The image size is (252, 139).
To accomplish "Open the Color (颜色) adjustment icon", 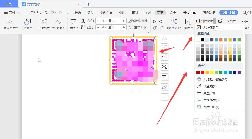I will pyautogui.click(x=188, y=22).
